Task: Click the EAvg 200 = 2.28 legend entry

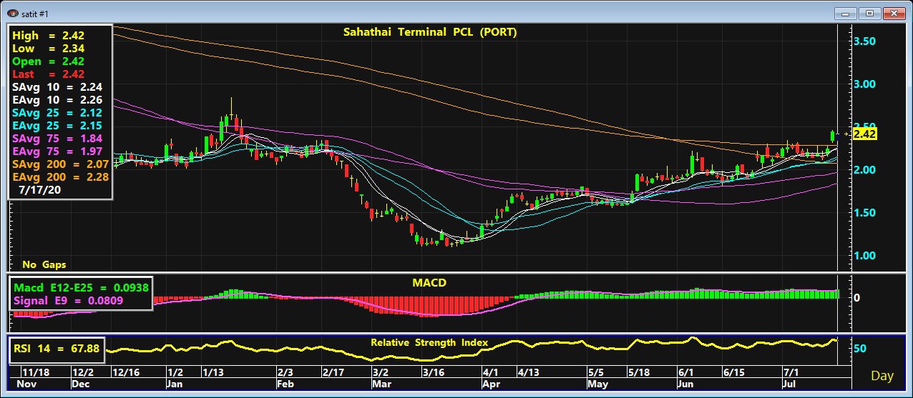Action: pos(60,177)
